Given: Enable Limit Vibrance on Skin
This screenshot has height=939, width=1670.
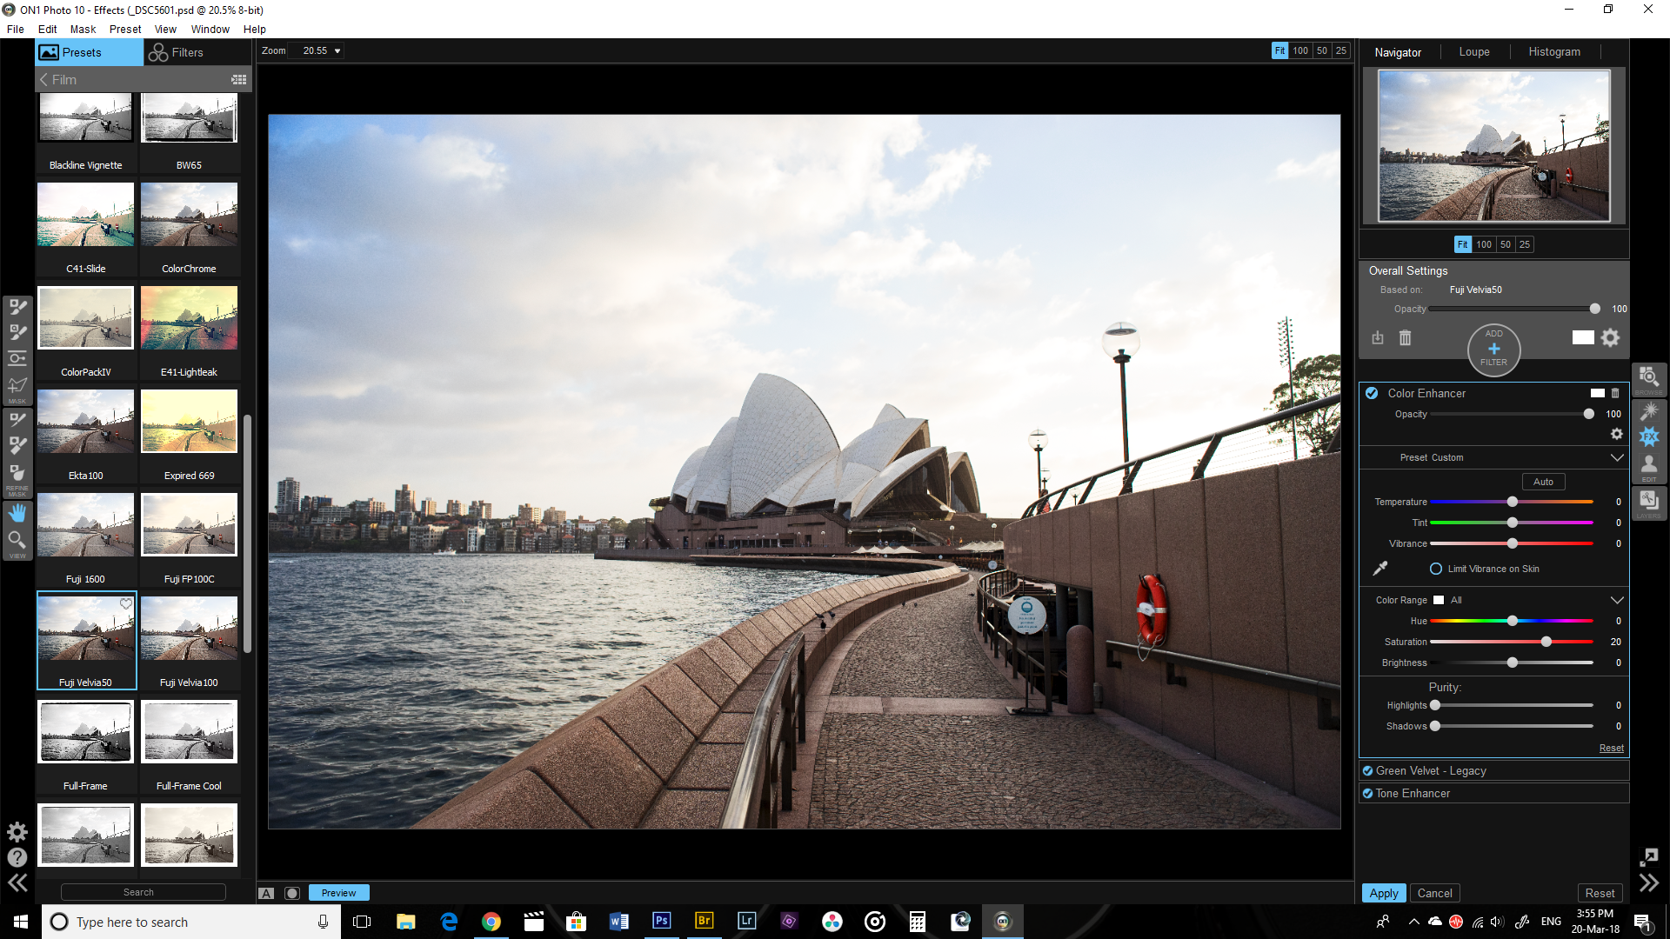Looking at the screenshot, I should coord(1437,569).
